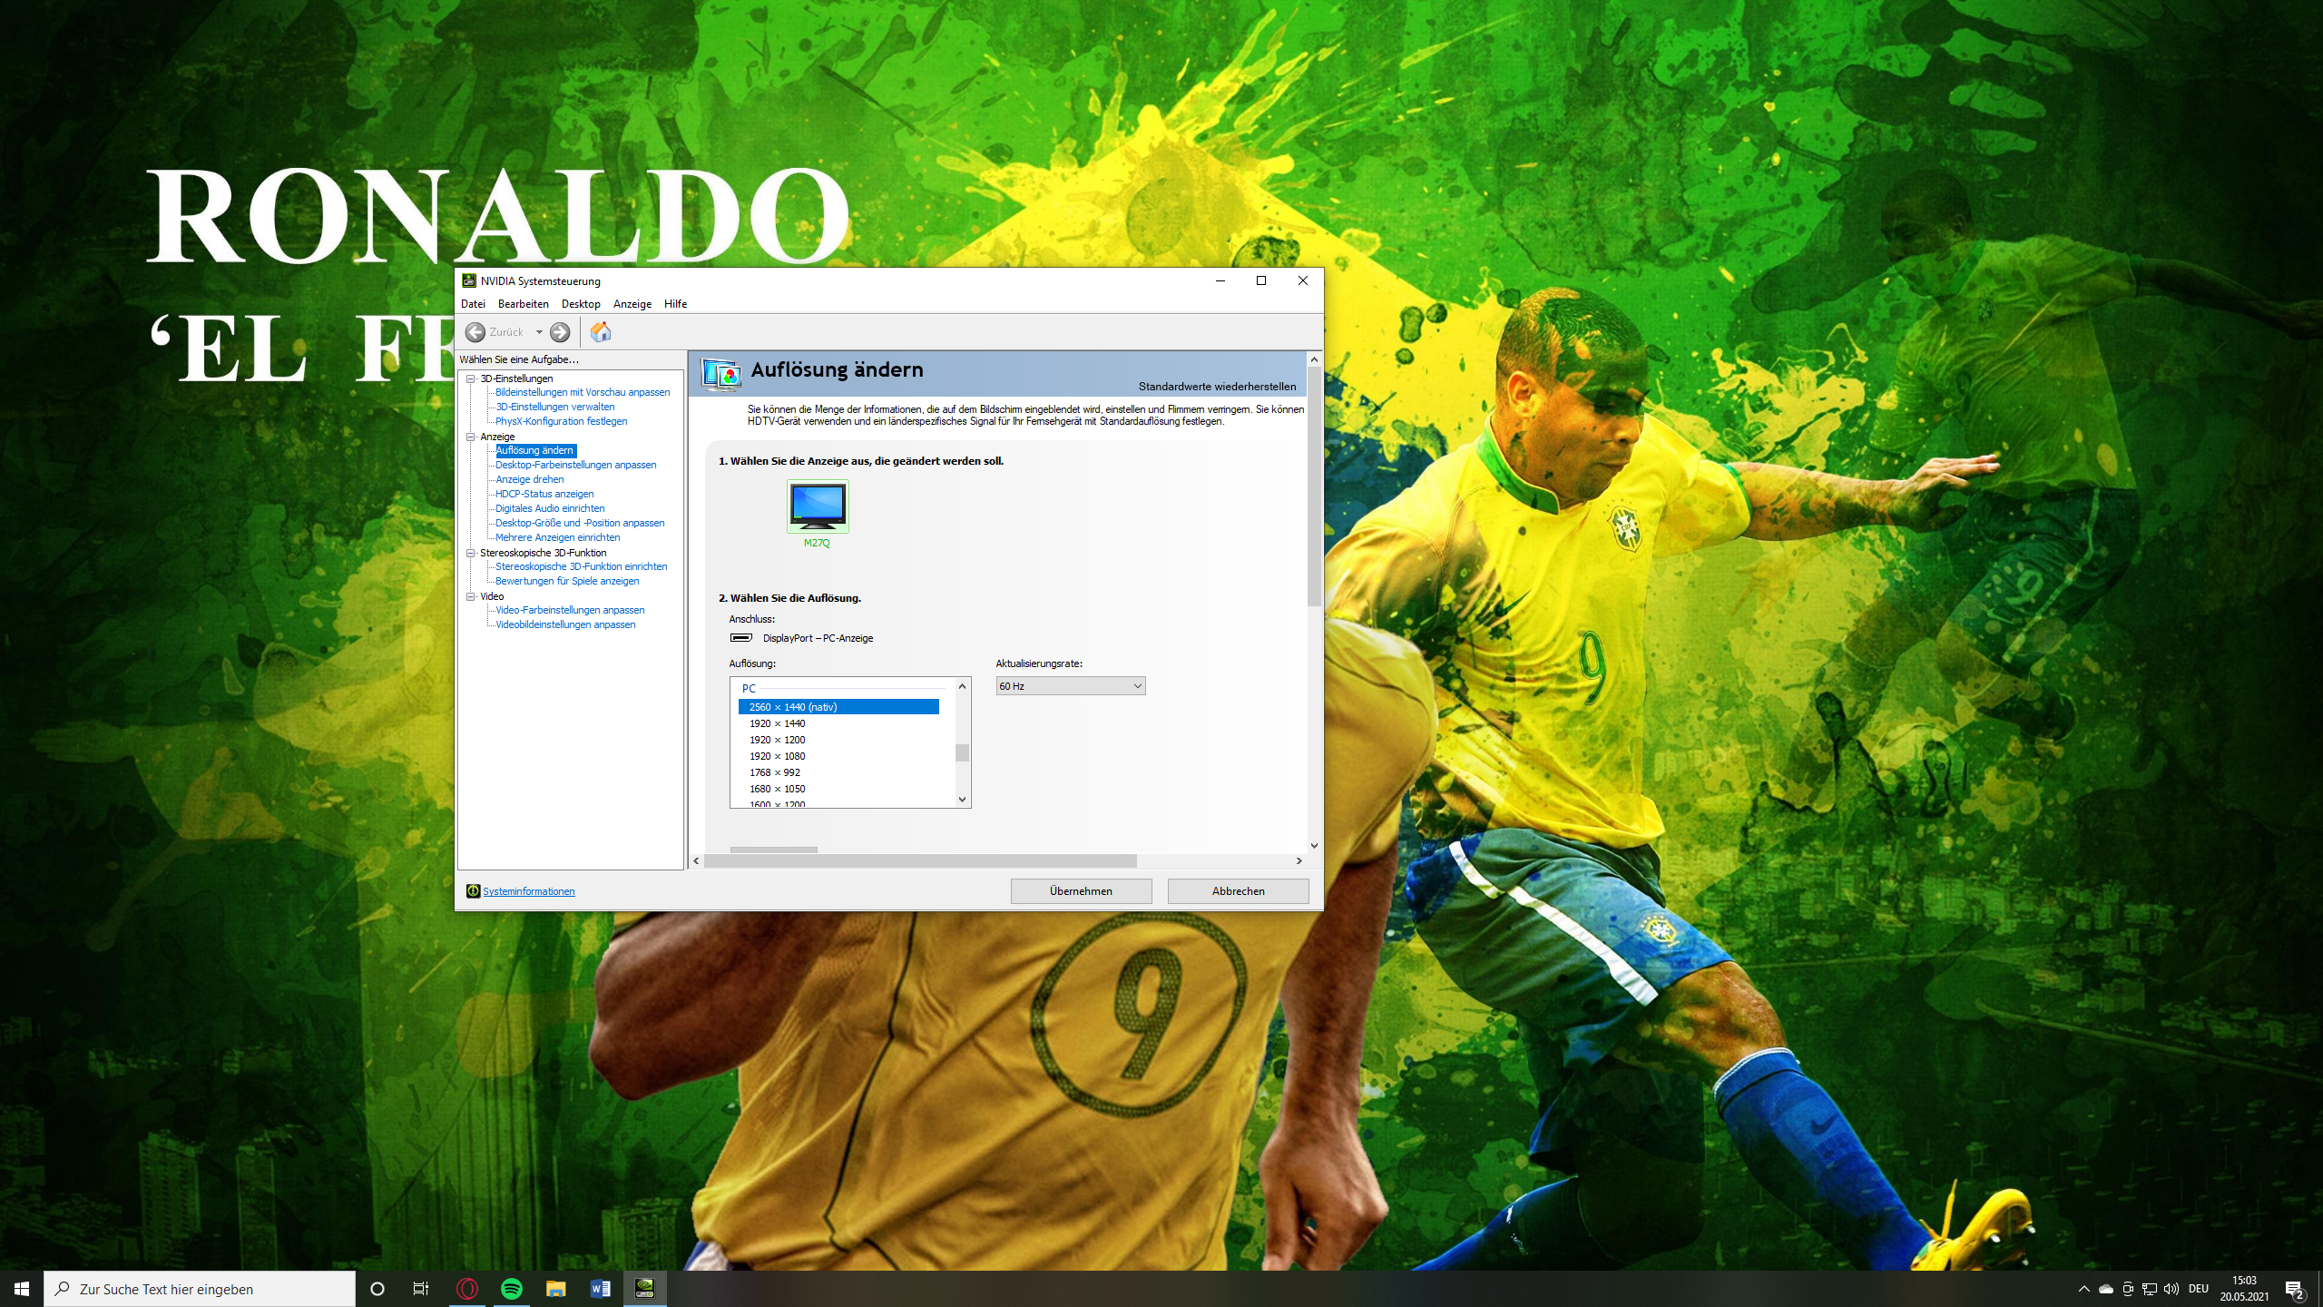The width and height of the screenshot is (2323, 1307).
Task: Open the back history dropdown arrow
Action: click(539, 332)
